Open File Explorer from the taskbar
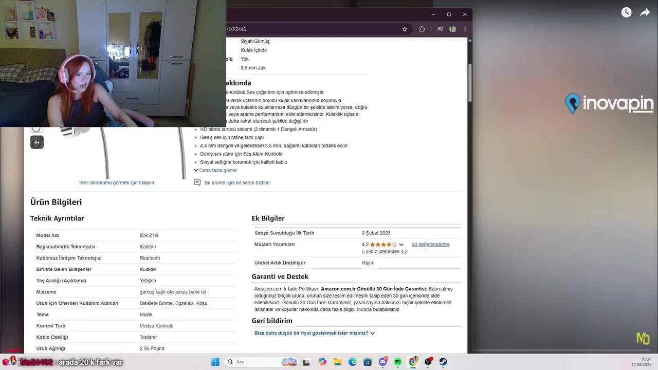 click(338, 362)
